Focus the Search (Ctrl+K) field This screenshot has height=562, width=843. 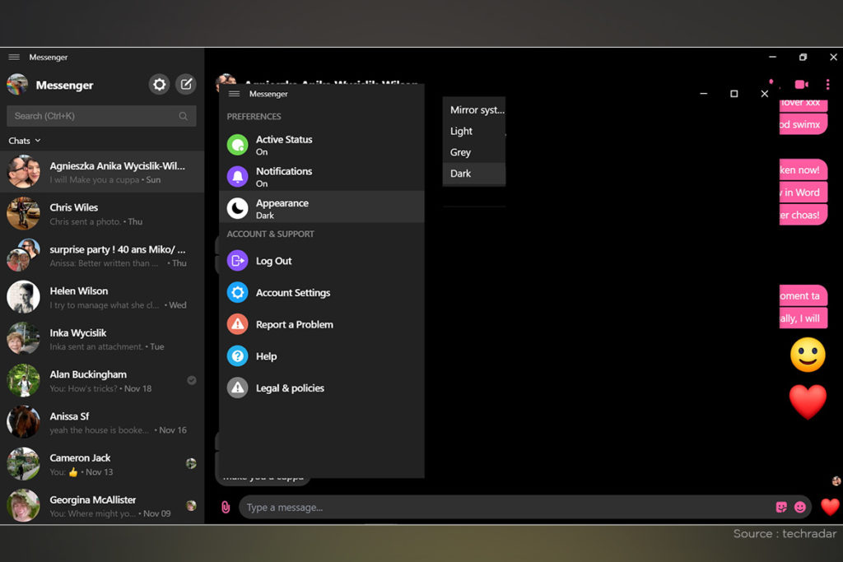[x=101, y=116]
